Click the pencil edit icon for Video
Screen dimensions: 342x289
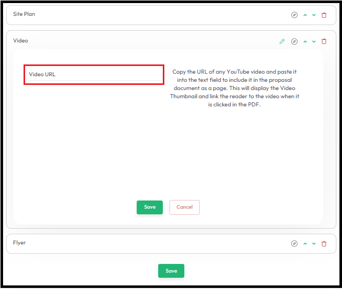tap(282, 41)
